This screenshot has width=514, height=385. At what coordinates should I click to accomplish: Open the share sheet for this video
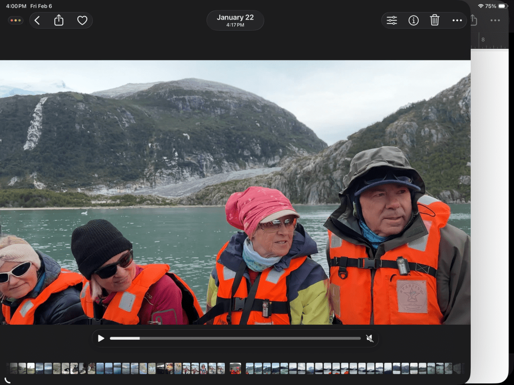59,21
